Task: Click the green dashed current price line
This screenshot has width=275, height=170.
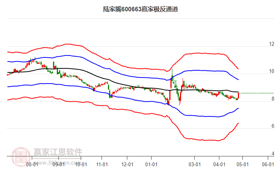Action: (x=256, y=93)
